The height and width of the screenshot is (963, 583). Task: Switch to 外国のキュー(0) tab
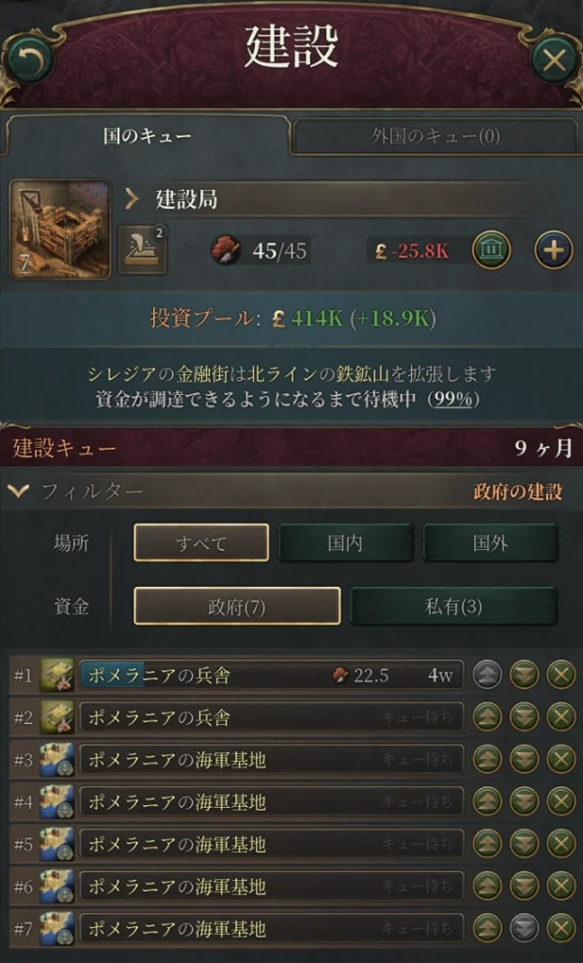coord(435,135)
